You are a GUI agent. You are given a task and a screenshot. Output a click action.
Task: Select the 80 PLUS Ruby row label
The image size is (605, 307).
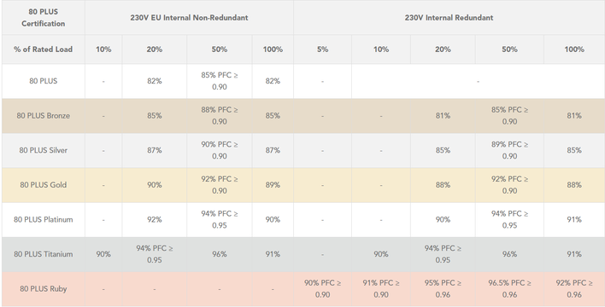[44, 289]
